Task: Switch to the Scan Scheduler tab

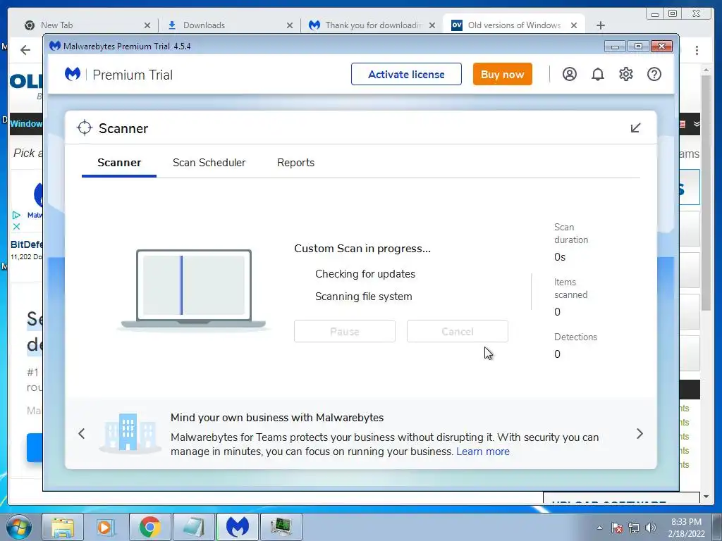Action: click(x=209, y=163)
